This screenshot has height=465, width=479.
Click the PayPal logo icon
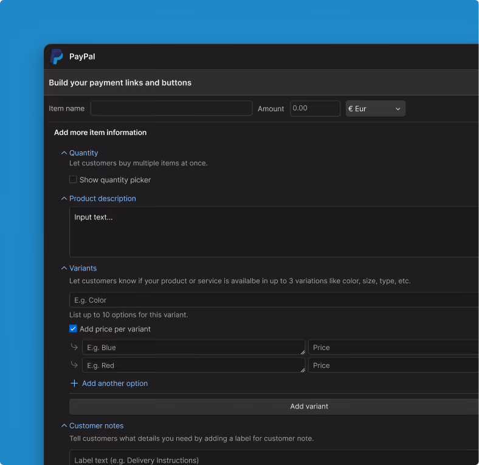tap(57, 57)
